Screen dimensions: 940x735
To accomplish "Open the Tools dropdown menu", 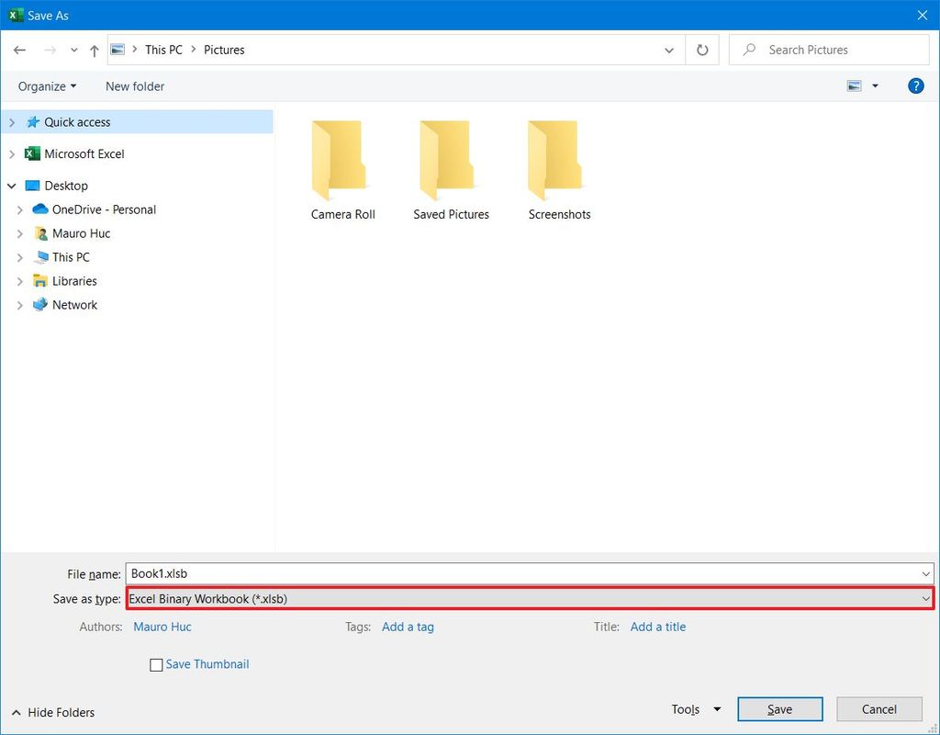I will pos(694,708).
